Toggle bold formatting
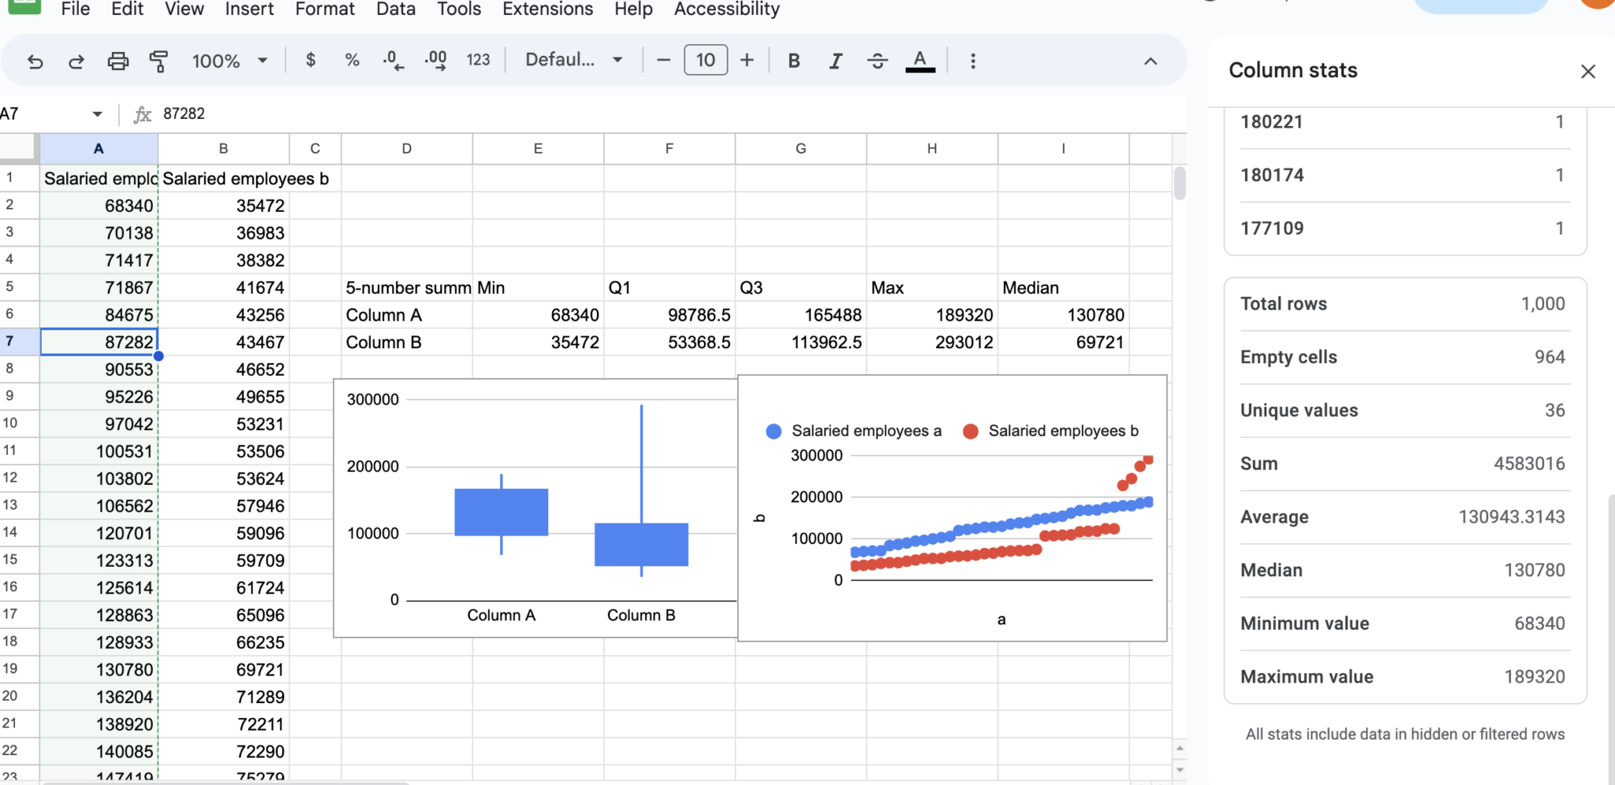This screenshot has width=1615, height=785. click(x=793, y=60)
